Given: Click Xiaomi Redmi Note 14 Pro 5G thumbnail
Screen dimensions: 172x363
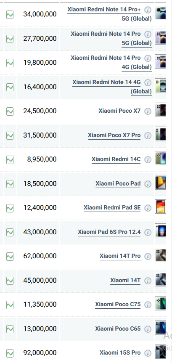Looking at the screenshot, I should (160, 37).
